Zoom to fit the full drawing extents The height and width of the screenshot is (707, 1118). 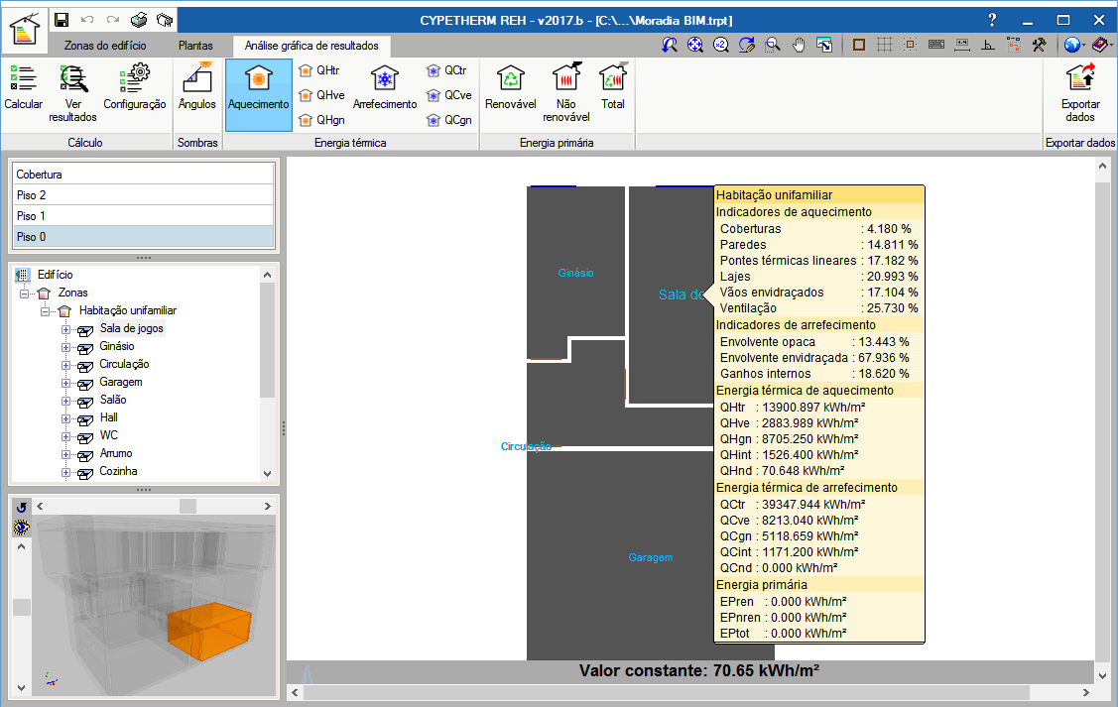pos(695,45)
